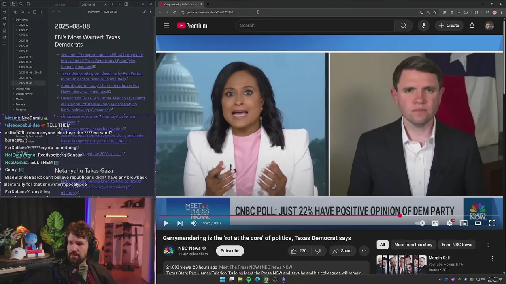Subscribe to NBC News channel

230,251
